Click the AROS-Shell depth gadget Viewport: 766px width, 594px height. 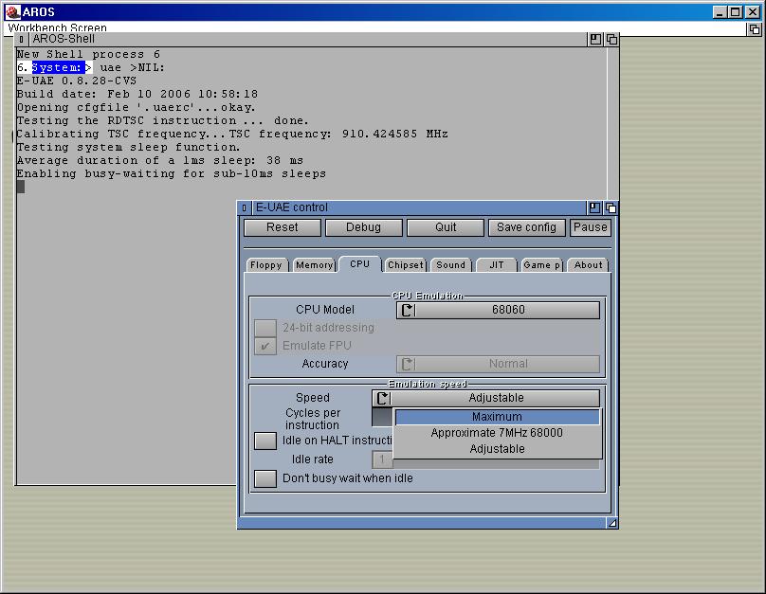pyautogui.click(x=611, y=39)
